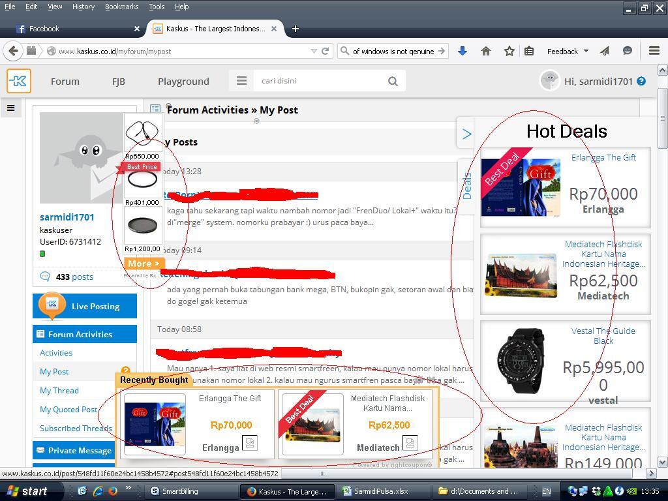Click the search arrow in browser search box
The width and height of the screenshot is (668, 501).
[x=442, y=51]
